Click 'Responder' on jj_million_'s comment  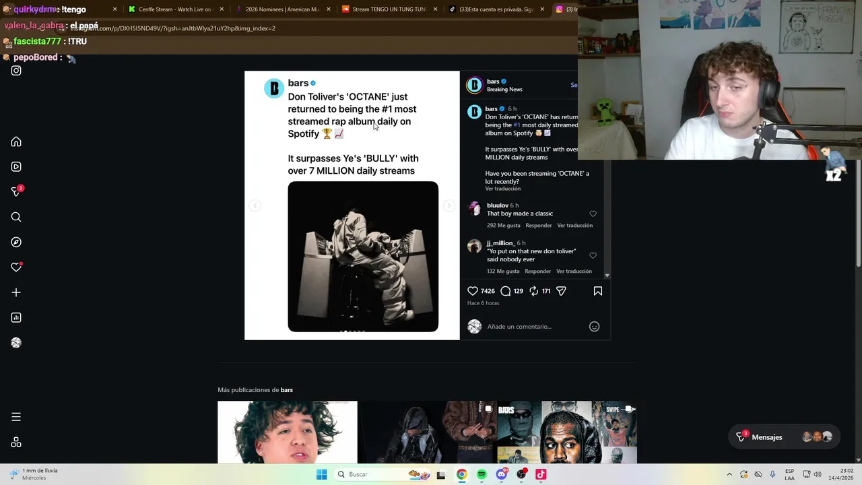pos(537,271)
